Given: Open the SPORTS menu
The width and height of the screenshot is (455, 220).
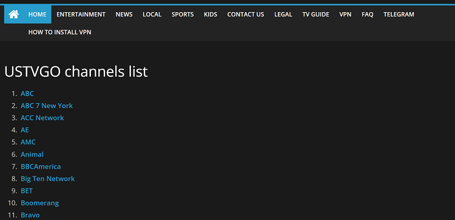Looking at the screenshot, I should (183, 15).
